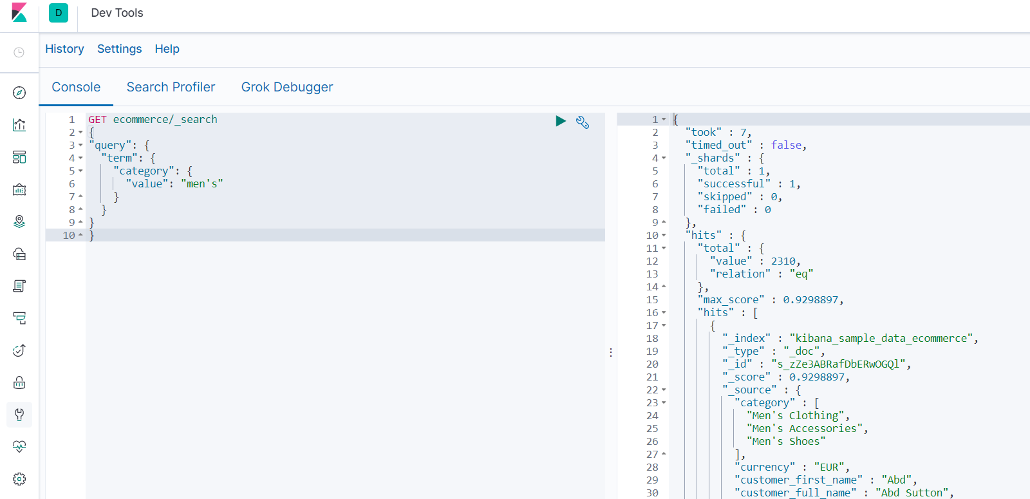The width and height of the screenshot is (1030, 499).
Task: Click "successful" : 1 in response
Action: (749, 184)
